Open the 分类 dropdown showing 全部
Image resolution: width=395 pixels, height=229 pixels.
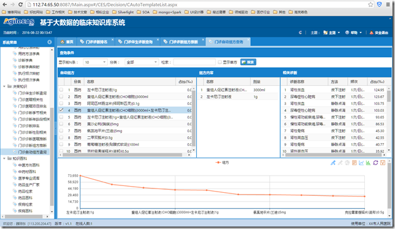[141, 62]
